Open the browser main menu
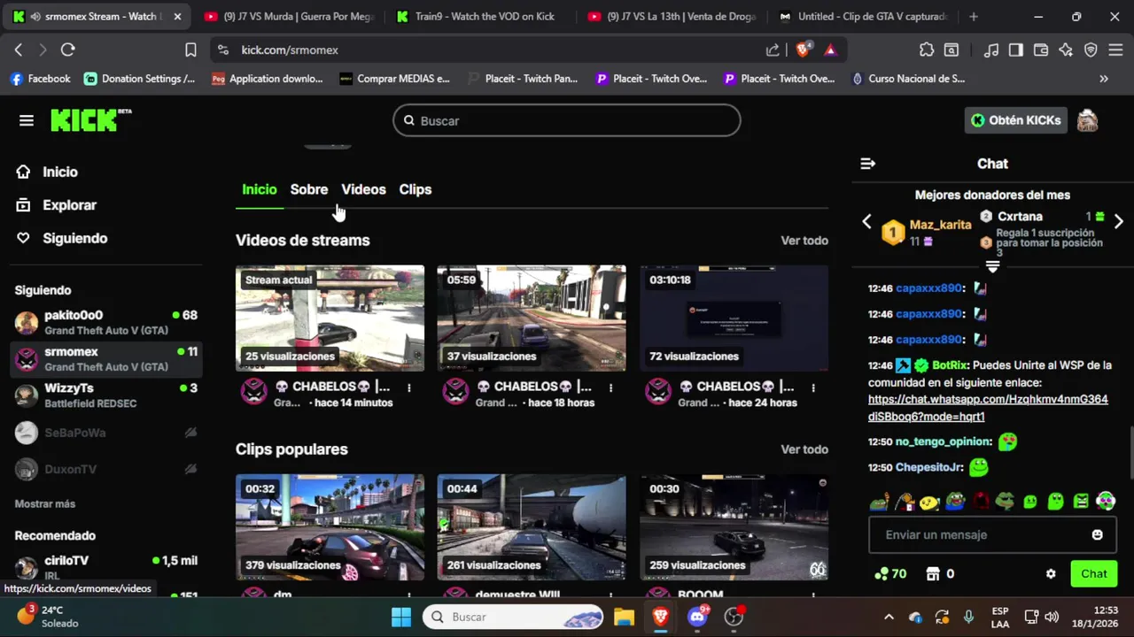 pos(1116,50)
